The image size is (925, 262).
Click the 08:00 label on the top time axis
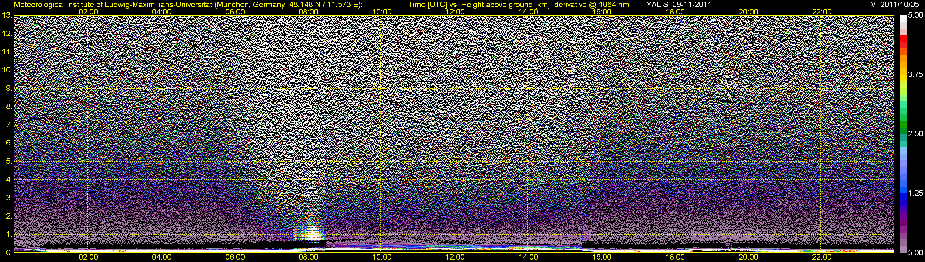tap(308, 12)
